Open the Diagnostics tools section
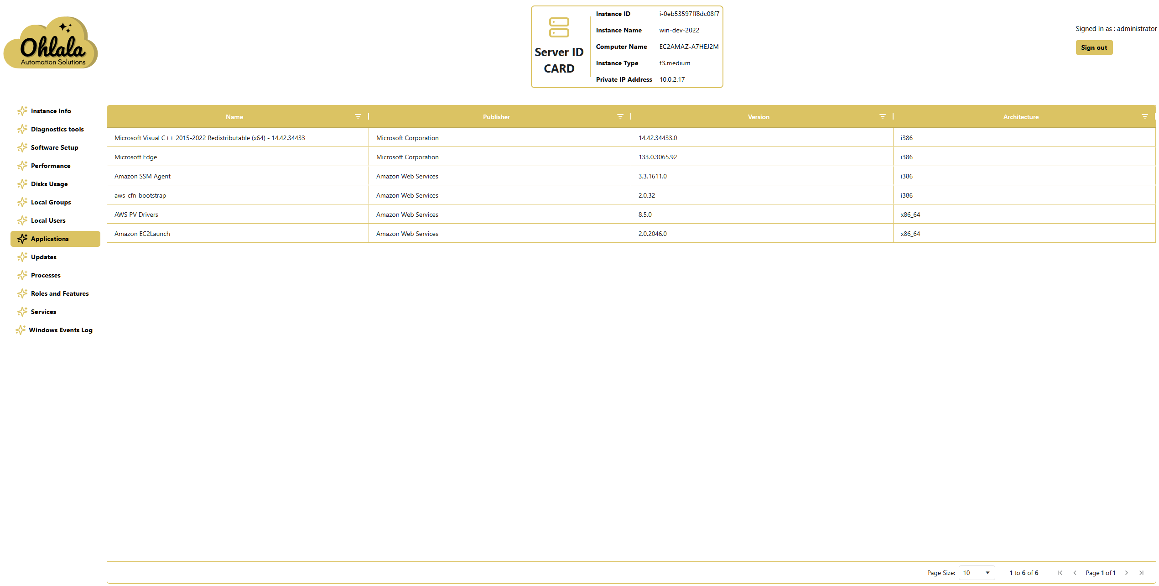The height and width of the screenshot is (586, 1159). [x=55, y=129]
